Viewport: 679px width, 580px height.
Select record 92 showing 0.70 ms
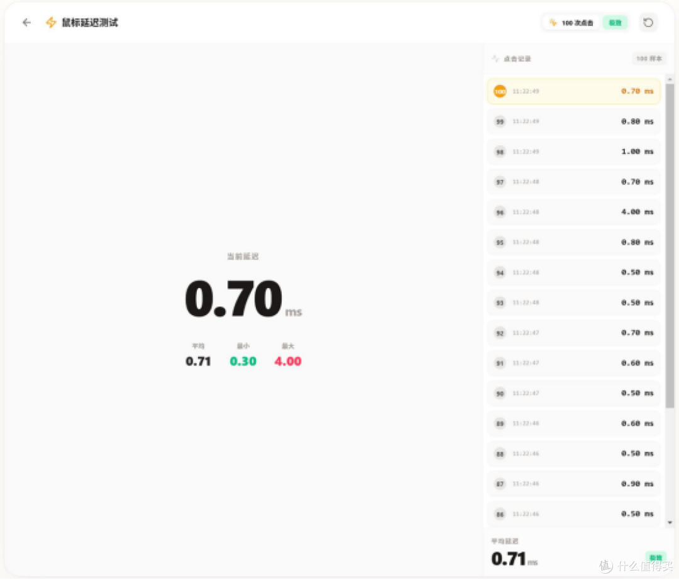click(x=573, y=333)
